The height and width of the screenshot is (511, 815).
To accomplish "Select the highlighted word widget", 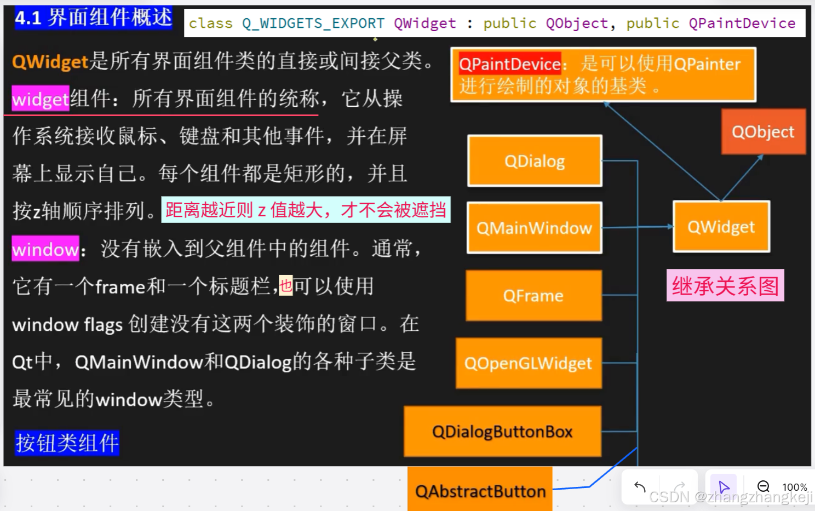I will tap(39, 99).
